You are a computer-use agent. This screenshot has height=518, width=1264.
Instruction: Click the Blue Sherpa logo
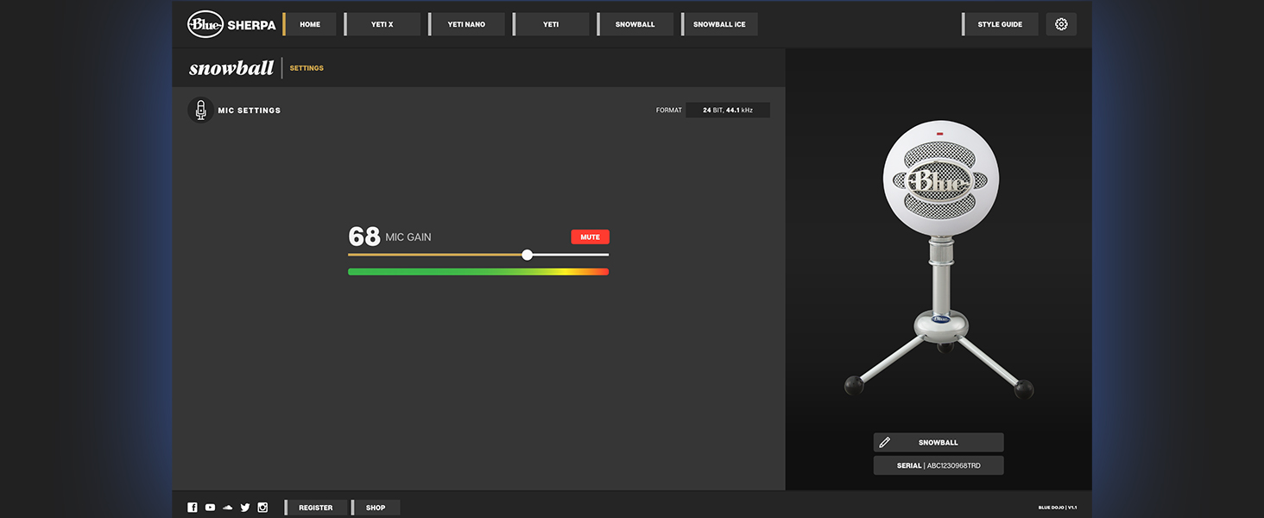[231, 24]
